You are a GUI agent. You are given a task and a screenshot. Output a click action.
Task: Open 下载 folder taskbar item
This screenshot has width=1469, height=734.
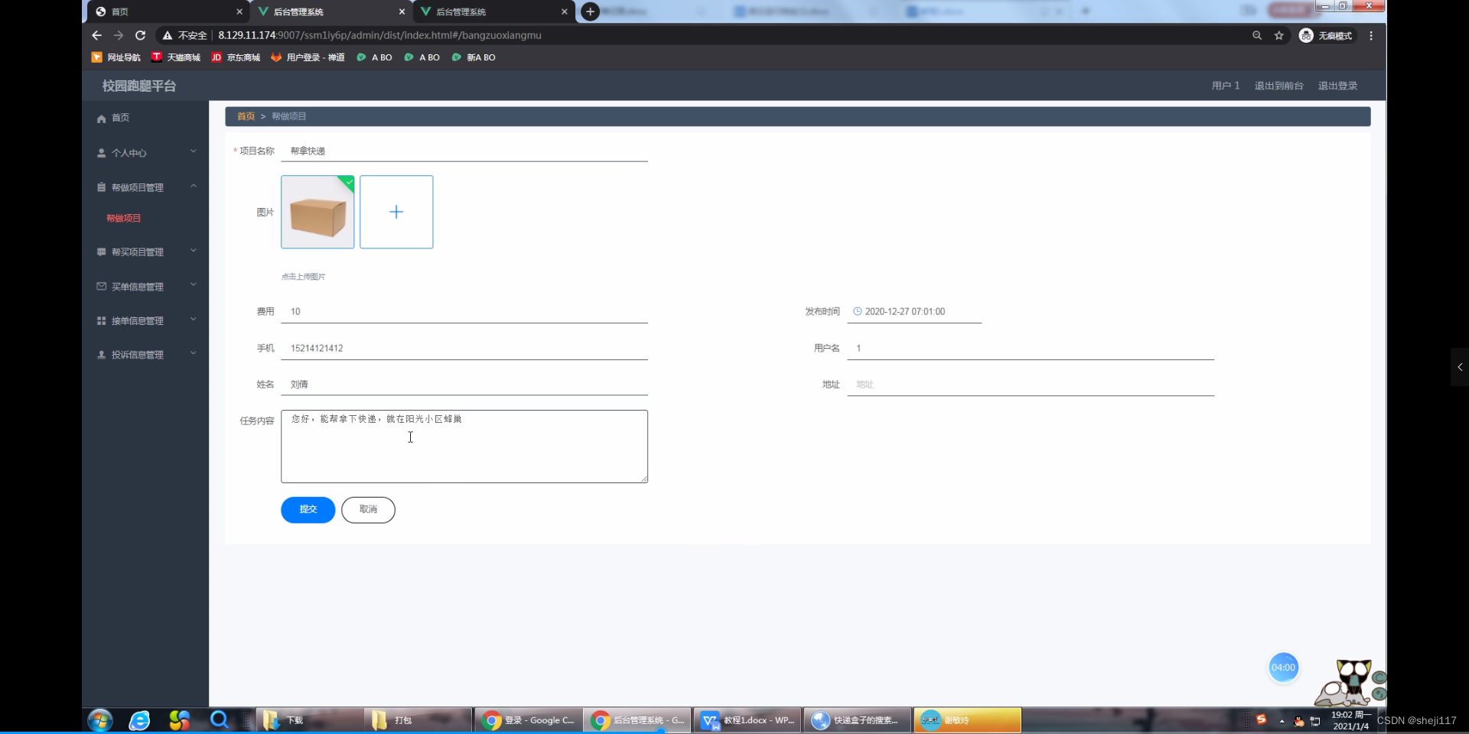[x=309, y=720]
